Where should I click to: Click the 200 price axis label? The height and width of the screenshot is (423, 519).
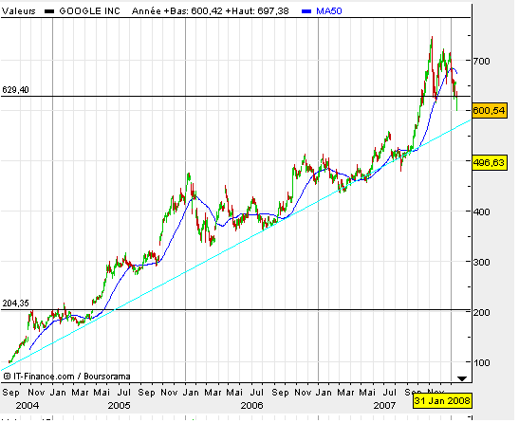pyautogui.click(x=482, y=312)
